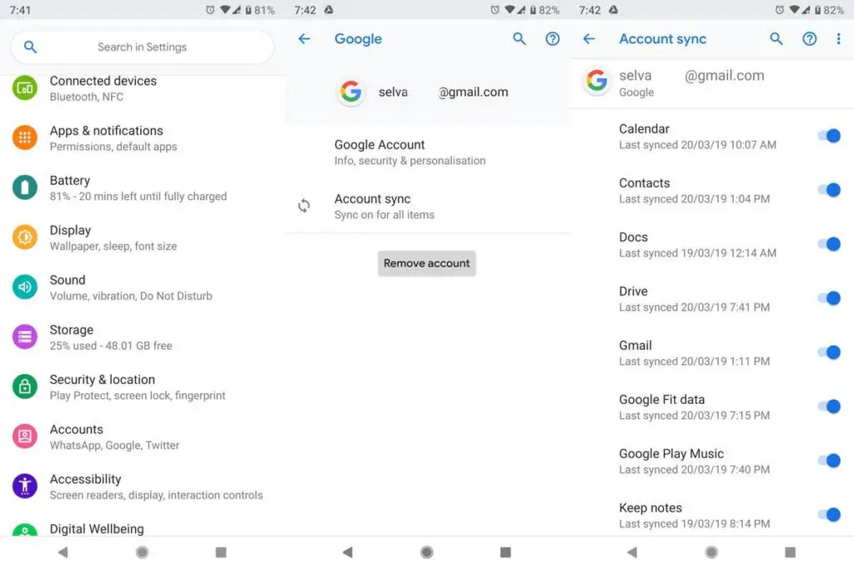854x569 pixels.
Task: Toggle Gmail sync off
Action: click(828, 352)
